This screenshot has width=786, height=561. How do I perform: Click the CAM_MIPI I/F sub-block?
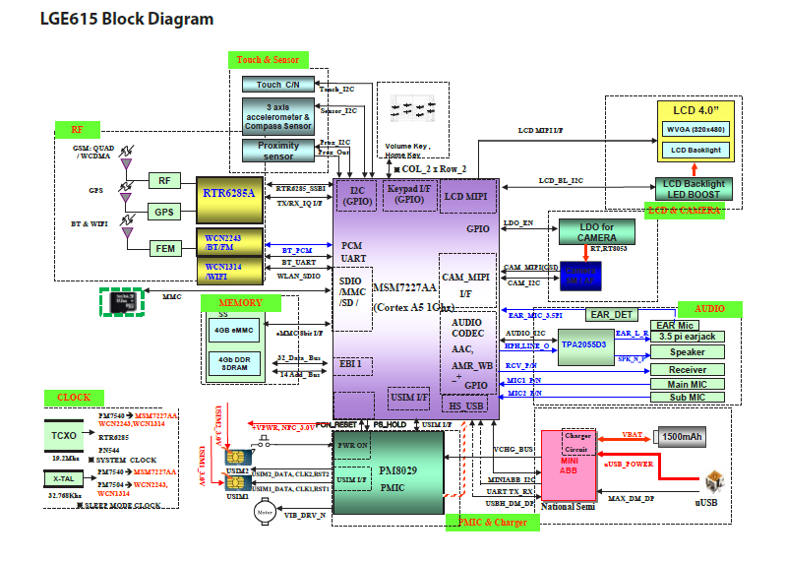coord(467,280)
